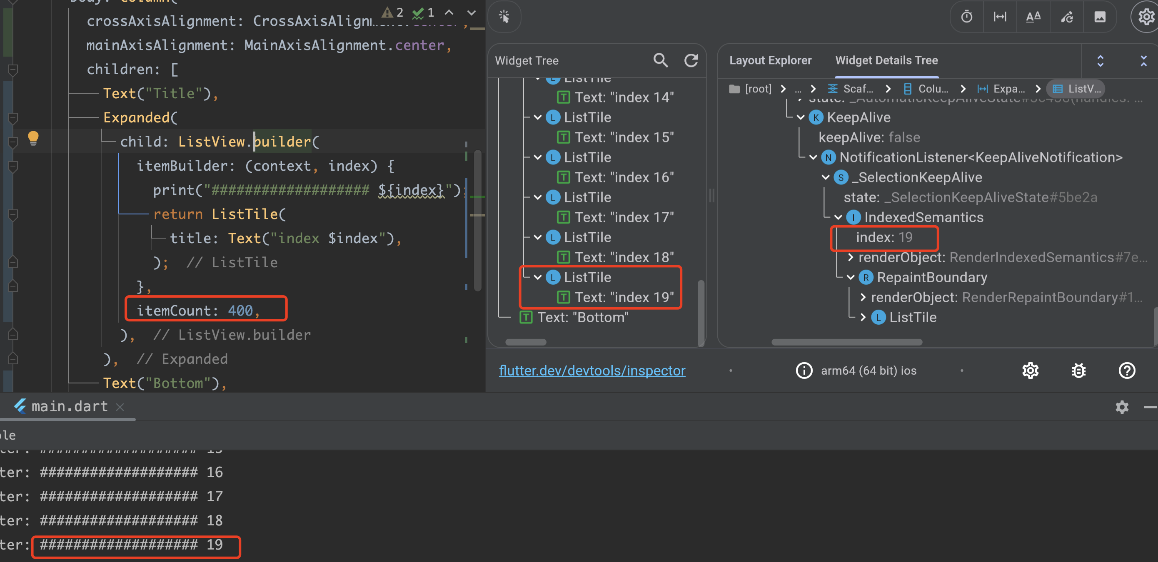Collapse KeepAlive node in details tree

click(x=801, y=117)
